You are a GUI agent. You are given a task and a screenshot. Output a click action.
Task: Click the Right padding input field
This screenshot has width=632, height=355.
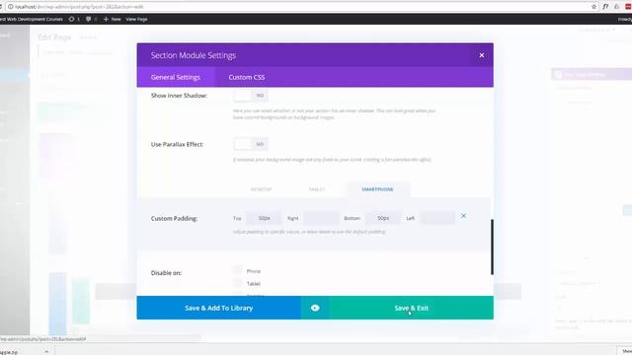pos(321,218)
